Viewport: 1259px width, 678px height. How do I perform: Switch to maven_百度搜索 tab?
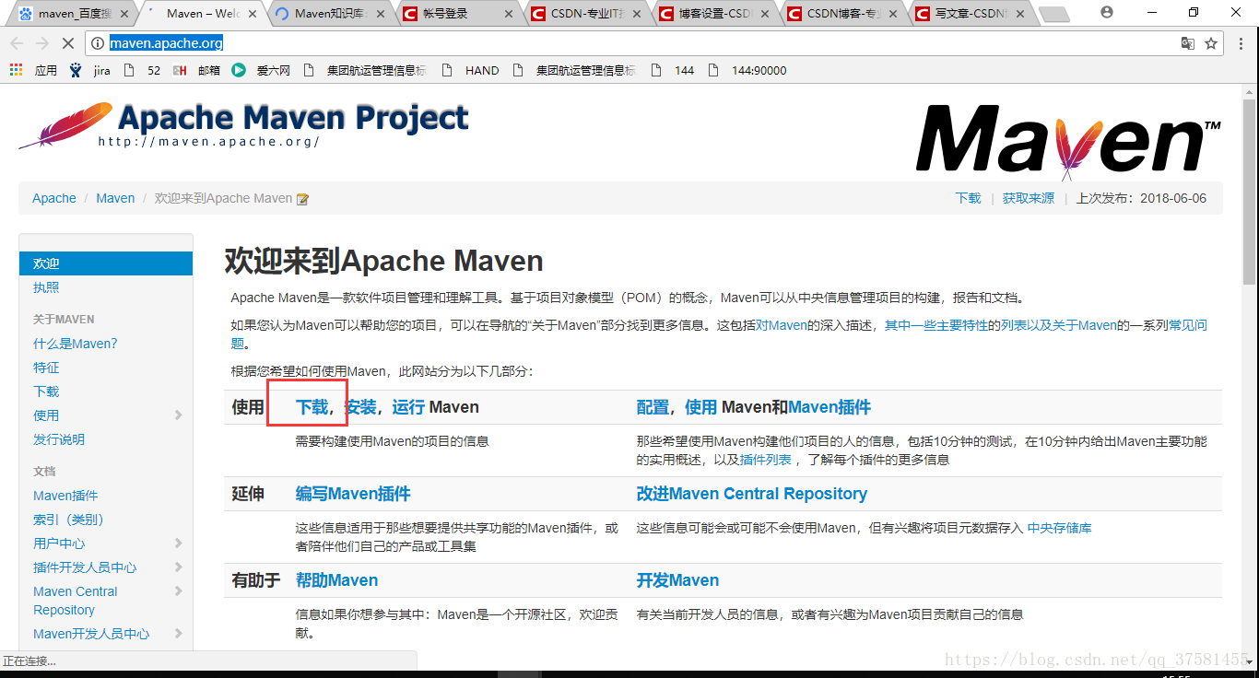coord(74,14)
